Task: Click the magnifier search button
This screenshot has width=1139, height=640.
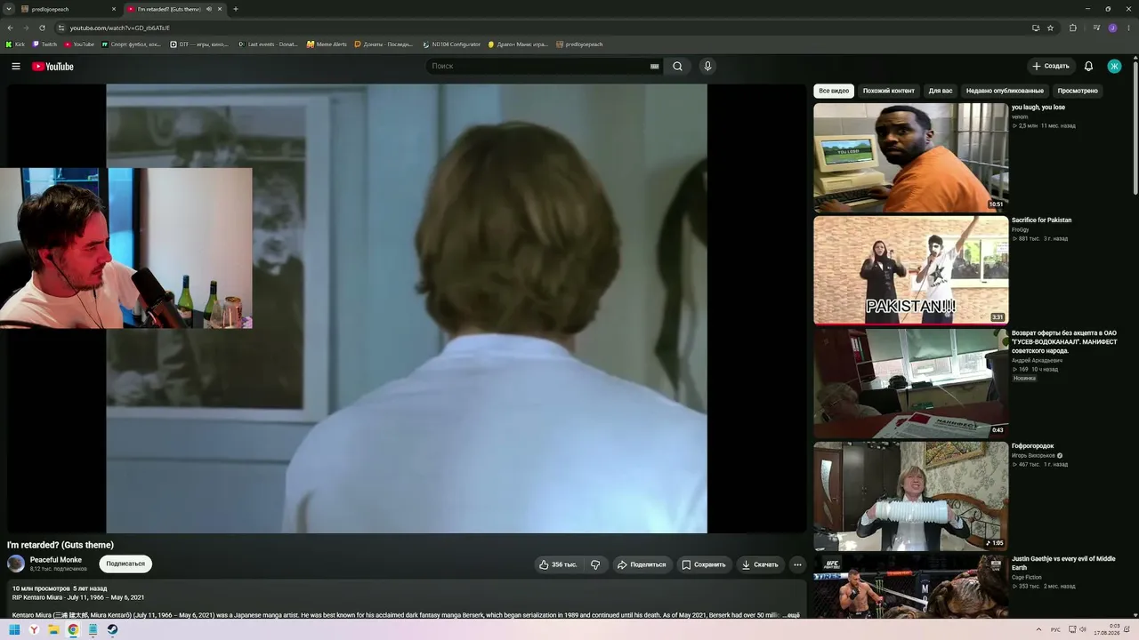Action: point(678,67)
